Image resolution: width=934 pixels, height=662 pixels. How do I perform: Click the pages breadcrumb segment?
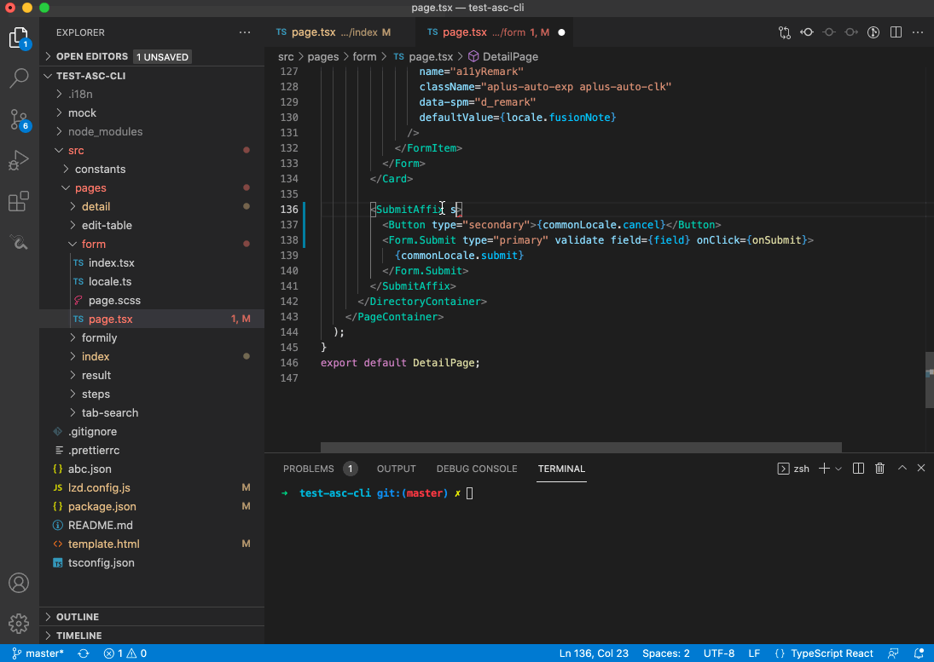(x=323, y=56)
